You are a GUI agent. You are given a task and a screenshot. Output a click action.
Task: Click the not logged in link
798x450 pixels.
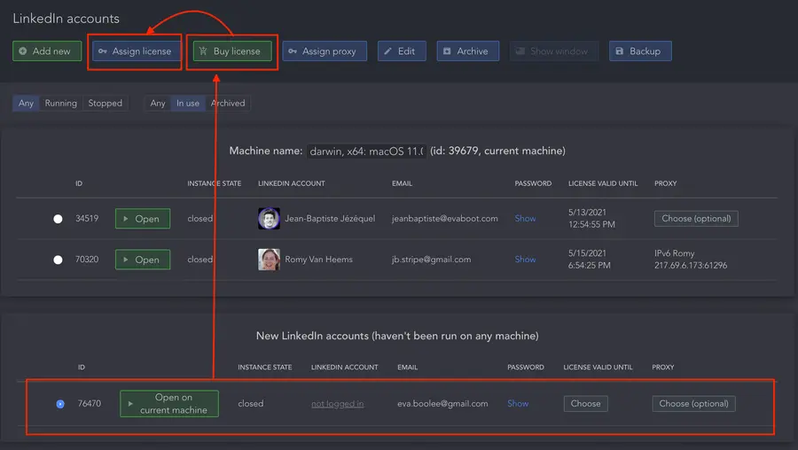click(338, 404)
